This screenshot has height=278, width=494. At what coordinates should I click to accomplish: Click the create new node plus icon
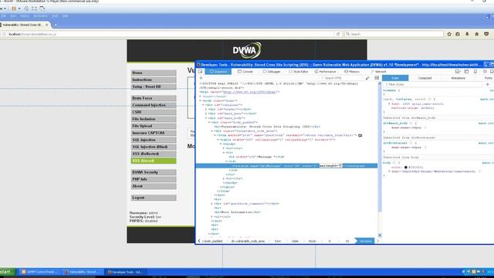201,78
